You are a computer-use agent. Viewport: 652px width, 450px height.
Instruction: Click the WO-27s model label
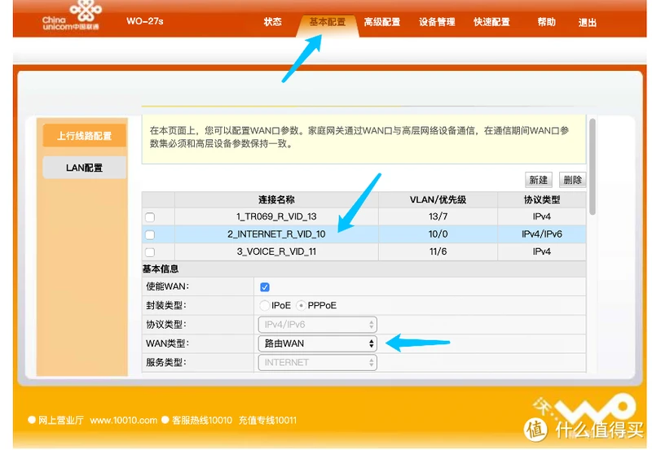tap(145, 21)
